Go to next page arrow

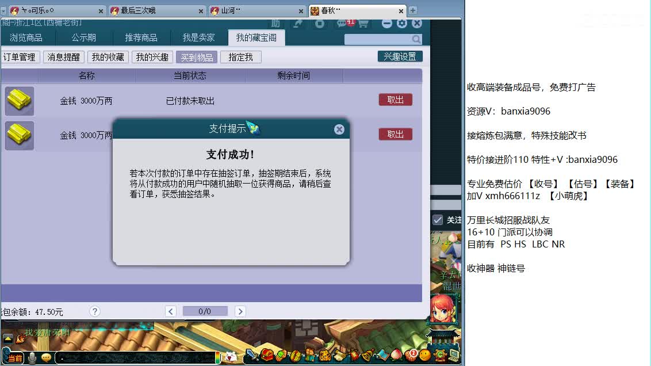[x=240, y=311]
